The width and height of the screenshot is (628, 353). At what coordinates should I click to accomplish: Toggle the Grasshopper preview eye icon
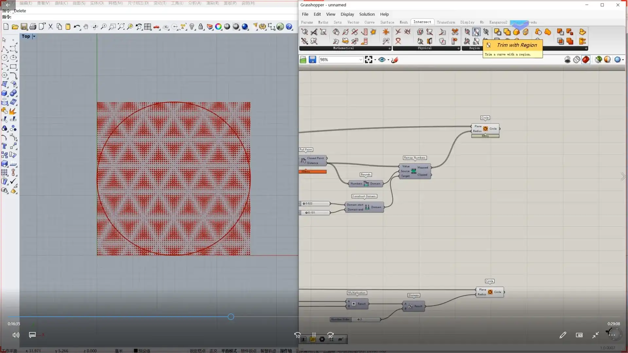pos(382,59)
